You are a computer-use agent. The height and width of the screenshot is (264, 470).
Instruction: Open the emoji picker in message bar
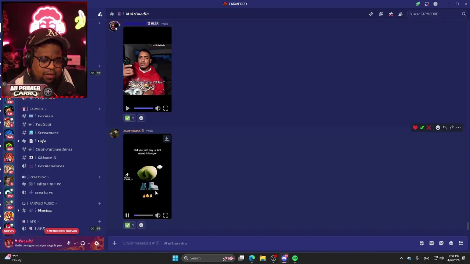(x=451, y=243)
